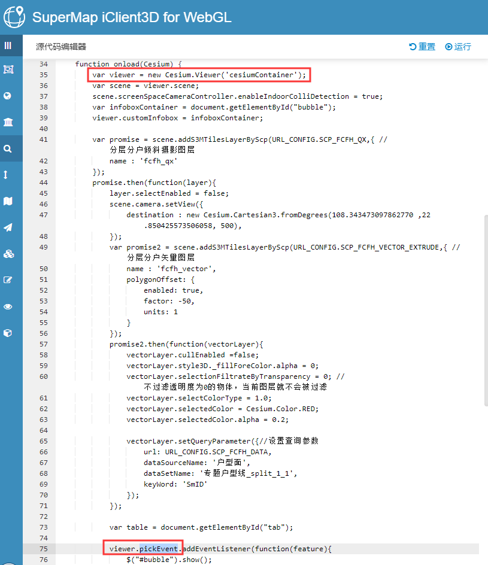Image resolution: width=488 pixels, height=565 pixels.
Task: Click viewer.customInfobox on line 39
Action: [135, 118]
